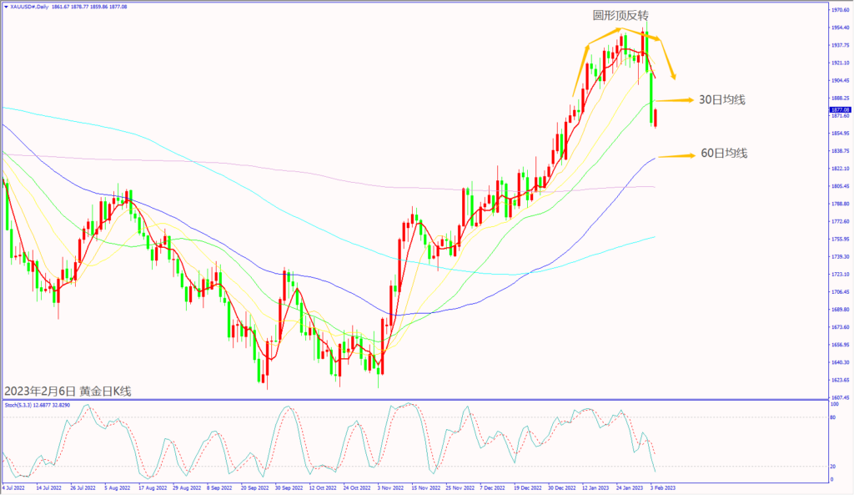This screenshot has width=854, height=495.
Task: Click the triangle arrow beside XAUUSD#,Daily
Action: (6, 7)
